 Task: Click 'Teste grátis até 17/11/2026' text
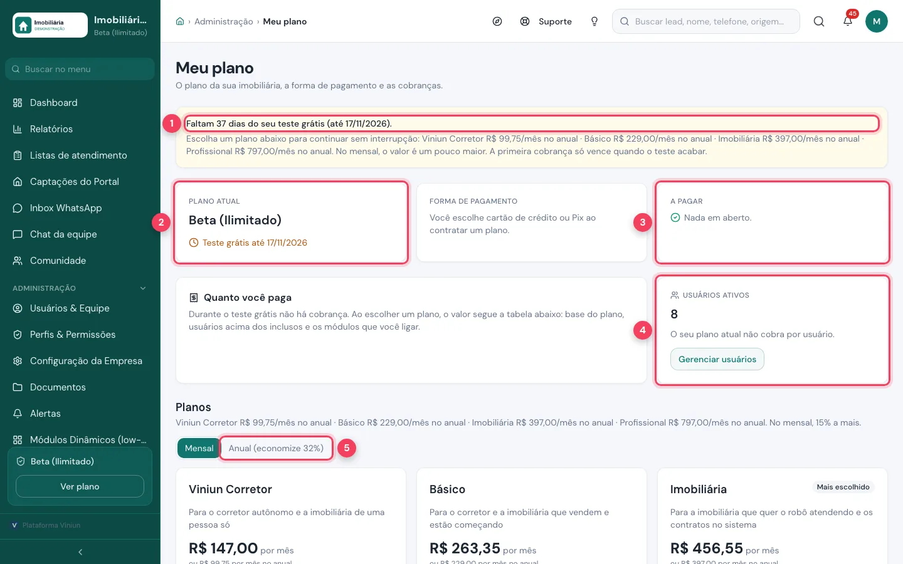[x=255, y=243]
